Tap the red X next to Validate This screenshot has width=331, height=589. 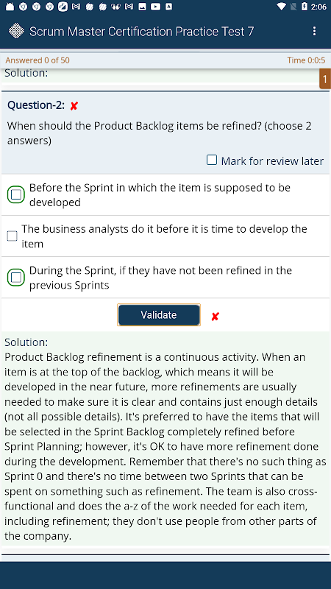[215, 317]
